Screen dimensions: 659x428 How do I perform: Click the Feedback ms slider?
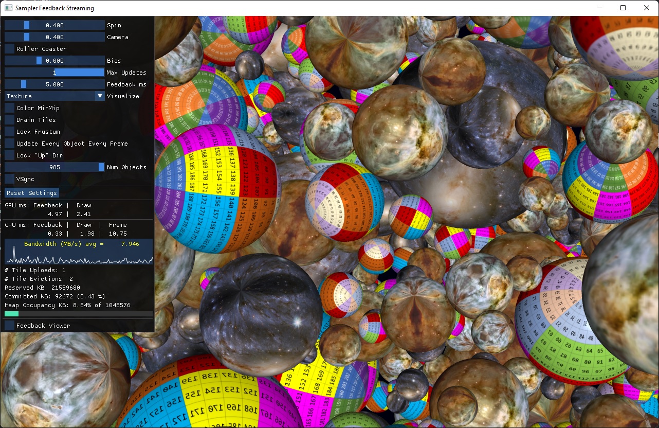[x=54, y=84]
